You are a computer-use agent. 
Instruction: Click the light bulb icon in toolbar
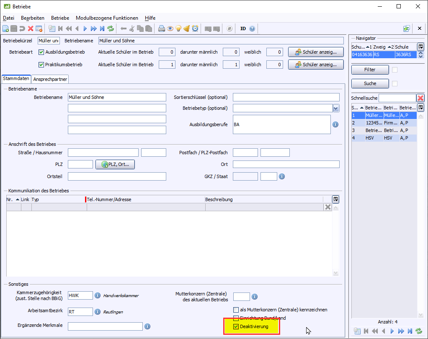(178, 28)
